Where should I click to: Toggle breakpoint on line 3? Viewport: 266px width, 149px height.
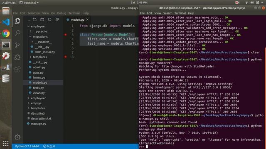(66, 35)
